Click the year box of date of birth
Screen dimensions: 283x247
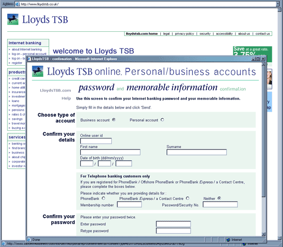click(124, 164)
